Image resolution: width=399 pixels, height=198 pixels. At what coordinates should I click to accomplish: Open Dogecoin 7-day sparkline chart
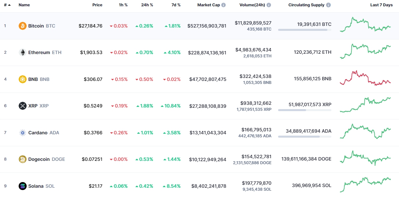(365, 158)
